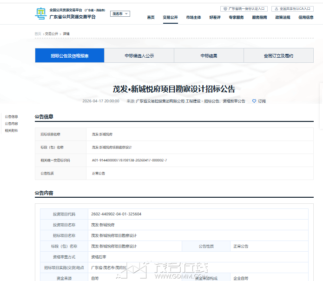Open the 政策法规 navigation item

pyautogui.click(x=283, y=17)
